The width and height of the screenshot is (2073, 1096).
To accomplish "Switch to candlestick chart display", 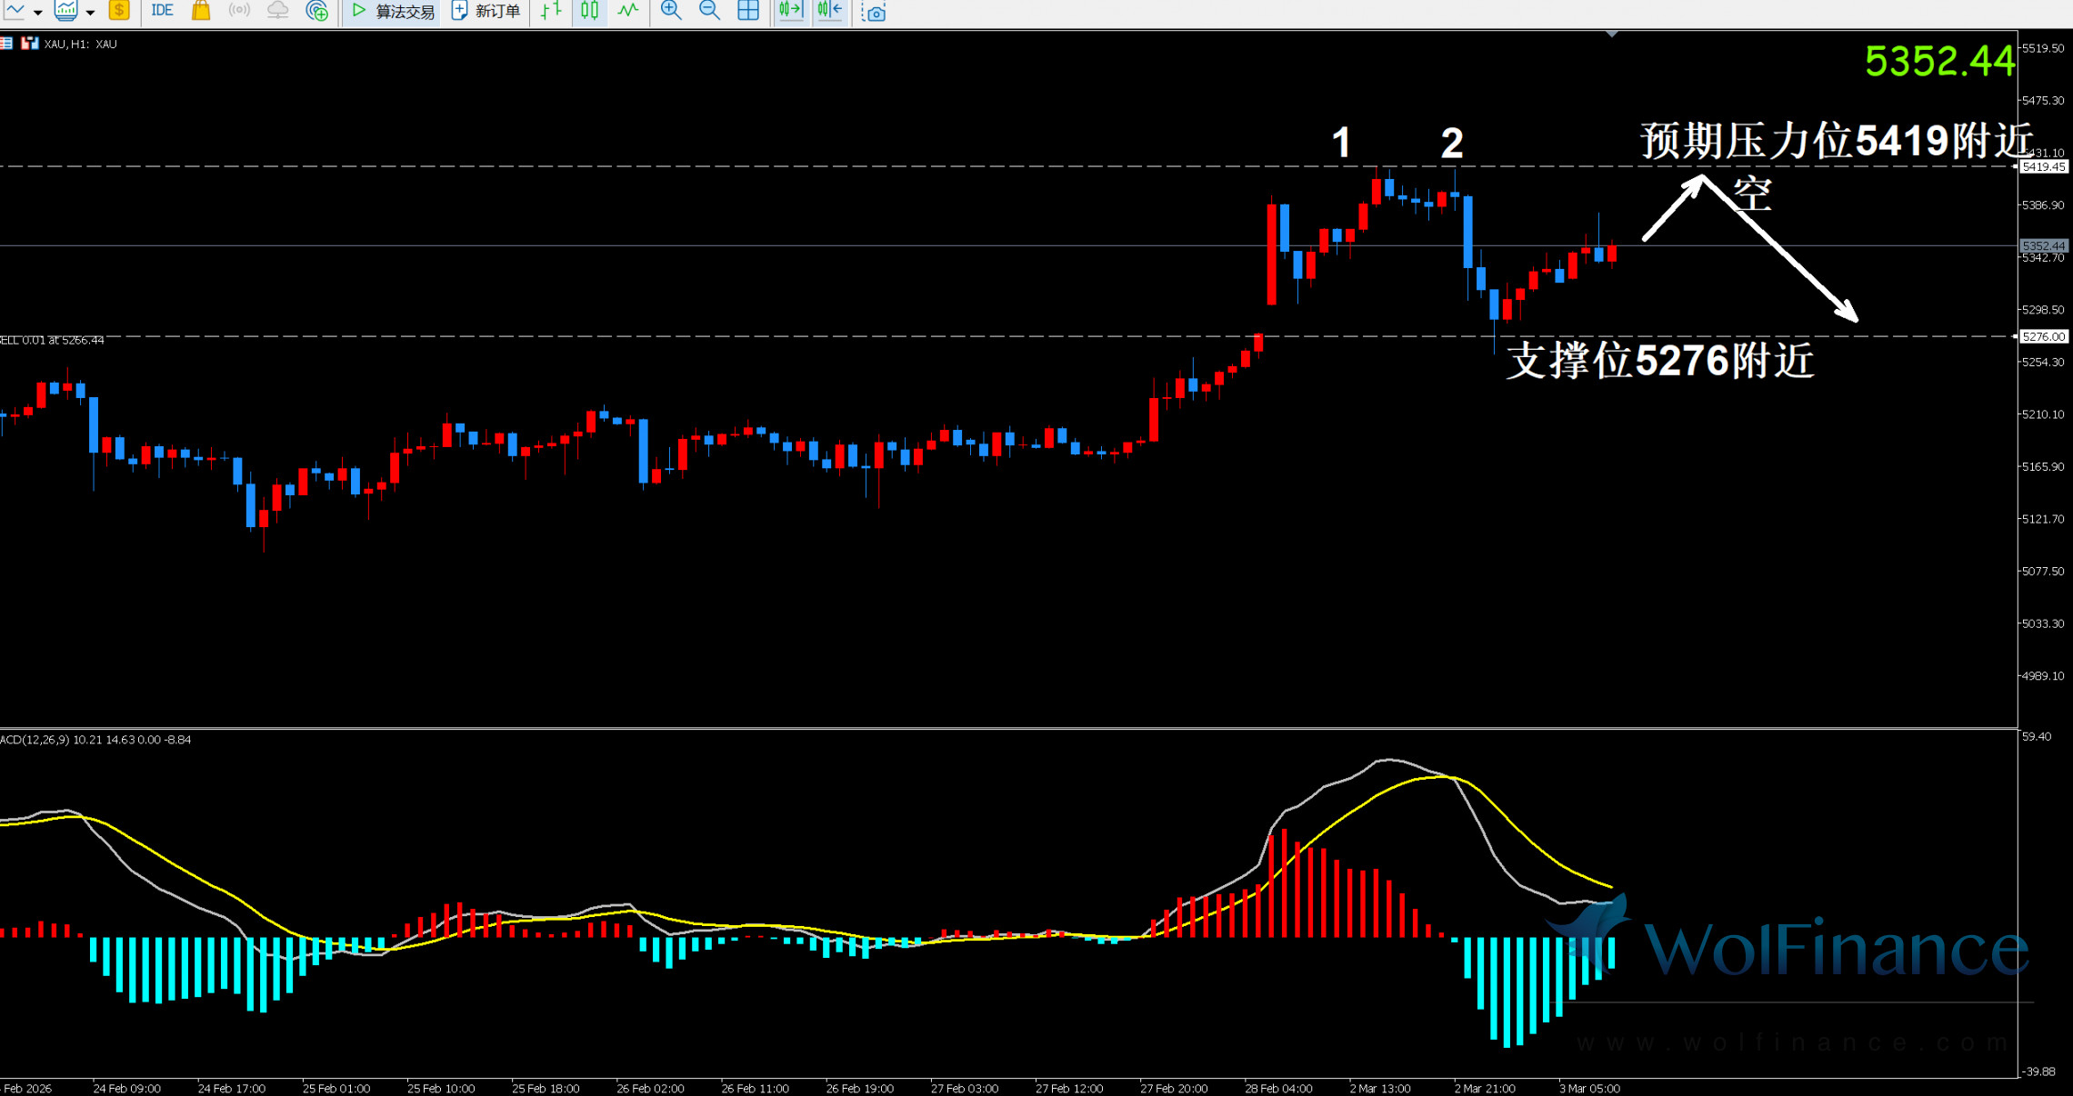I will (x=589, y=11).
